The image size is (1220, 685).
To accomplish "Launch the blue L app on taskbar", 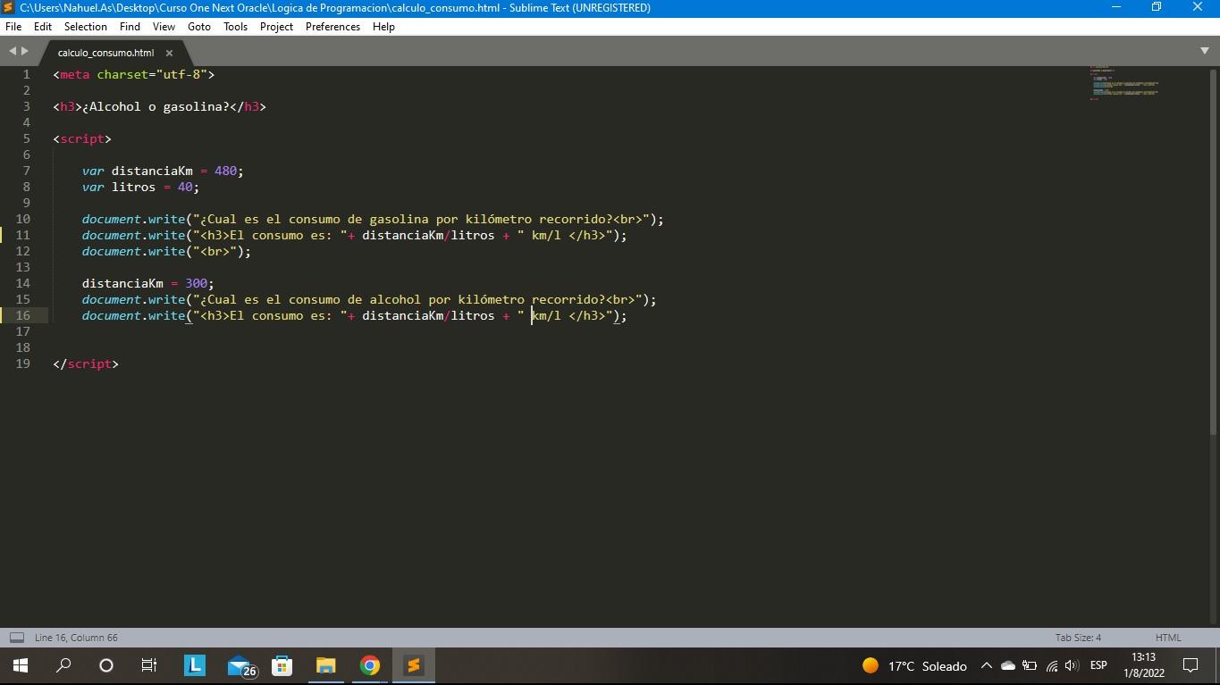I will click(x=194, y=665).
